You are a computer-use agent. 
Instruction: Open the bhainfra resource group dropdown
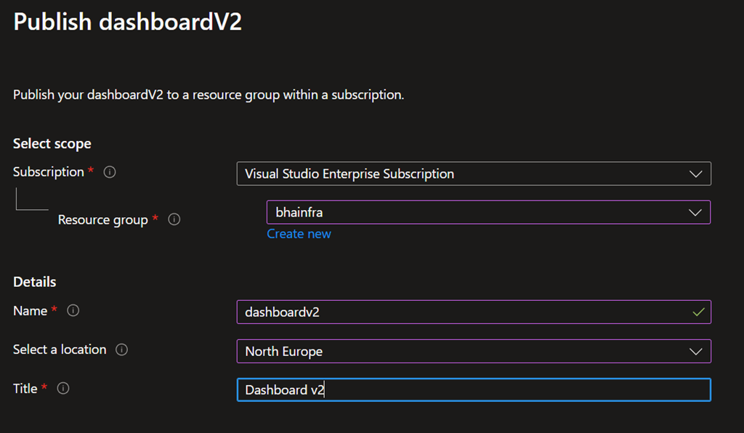pyautogui.click(x=695, y=212)
